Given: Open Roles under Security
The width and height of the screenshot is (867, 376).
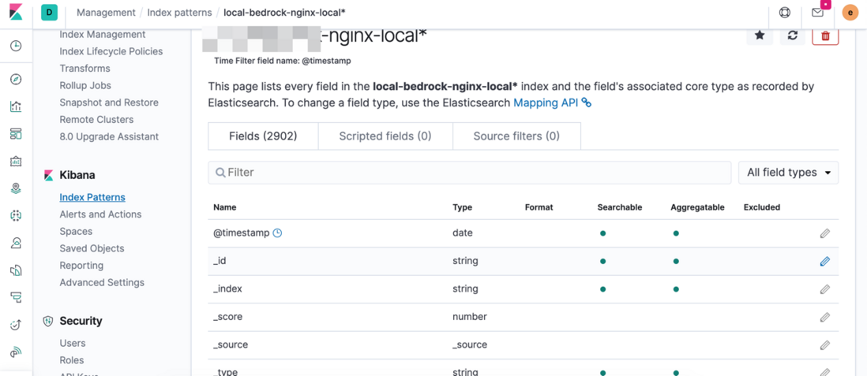Looking at the screenshot, I should coord(72,360).
